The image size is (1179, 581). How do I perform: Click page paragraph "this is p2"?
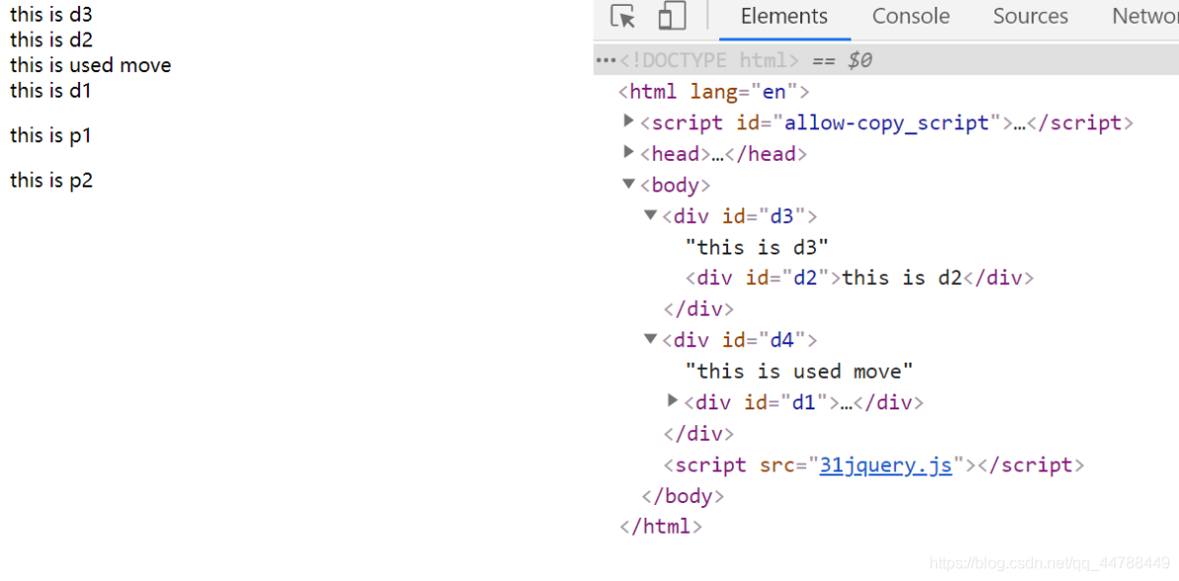[x=51, y=182]
